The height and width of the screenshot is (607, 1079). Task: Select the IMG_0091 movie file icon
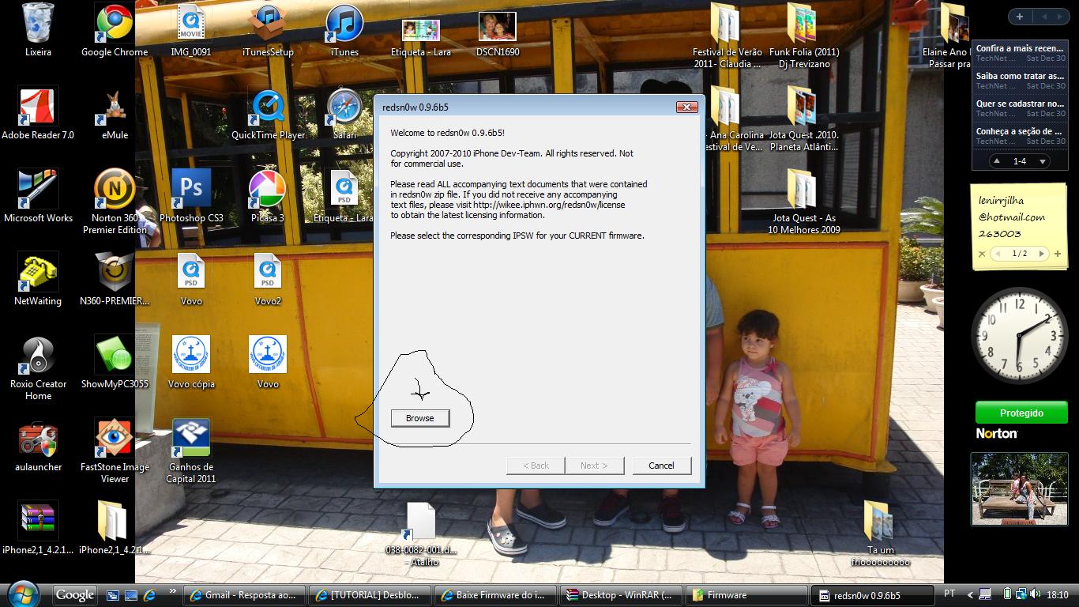(191, 30)
